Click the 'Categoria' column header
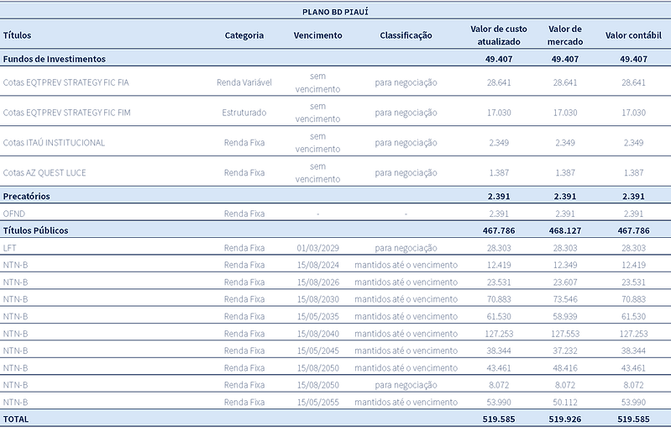This screenshot has height=443, width=671. (x=244, y=35)
